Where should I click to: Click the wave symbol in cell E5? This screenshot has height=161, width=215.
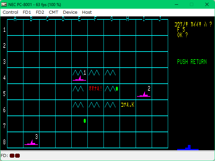(78, 89)
